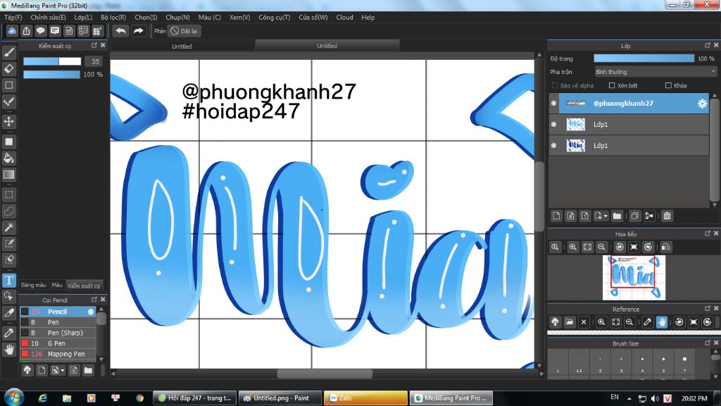Click the cloud save toolbar icon
The width and height of the screenshot is (721, 406).
point(12,31)
